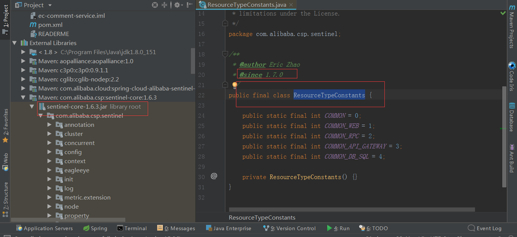The width and height of the screenshot is (517, 237).
Task: Click the Locate file crosshair icon
Action: click(155, 5)
